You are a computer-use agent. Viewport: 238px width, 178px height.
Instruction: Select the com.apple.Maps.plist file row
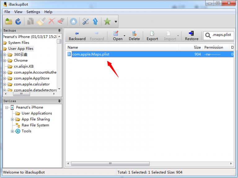(150, 54)
